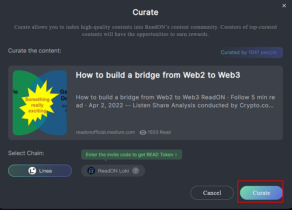Viewport: 292px width, 210px height.
Task: Open the article thumbnail image
Action: [x=40, y=103]
